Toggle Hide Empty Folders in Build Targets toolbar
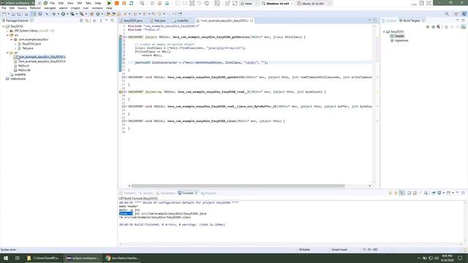The height and width of the screenshot is (263, 468). click(x=463, y=27)
